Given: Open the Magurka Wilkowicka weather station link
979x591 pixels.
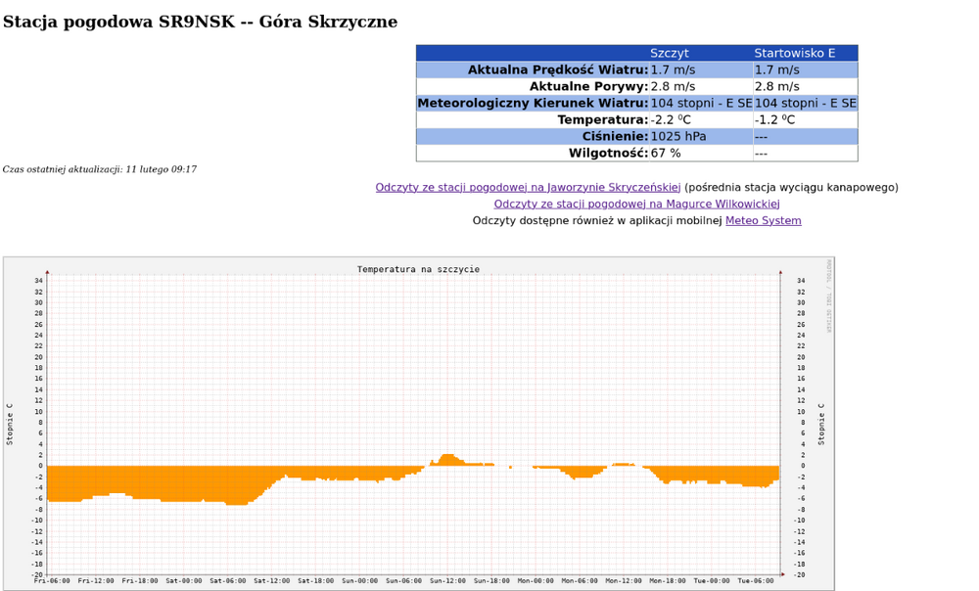Looking at the screenshot, I should [x=636, y=205].
